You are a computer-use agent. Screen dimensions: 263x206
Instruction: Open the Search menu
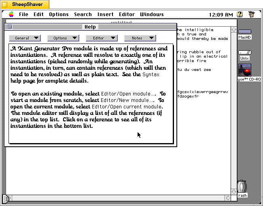(x=83, y=15)
